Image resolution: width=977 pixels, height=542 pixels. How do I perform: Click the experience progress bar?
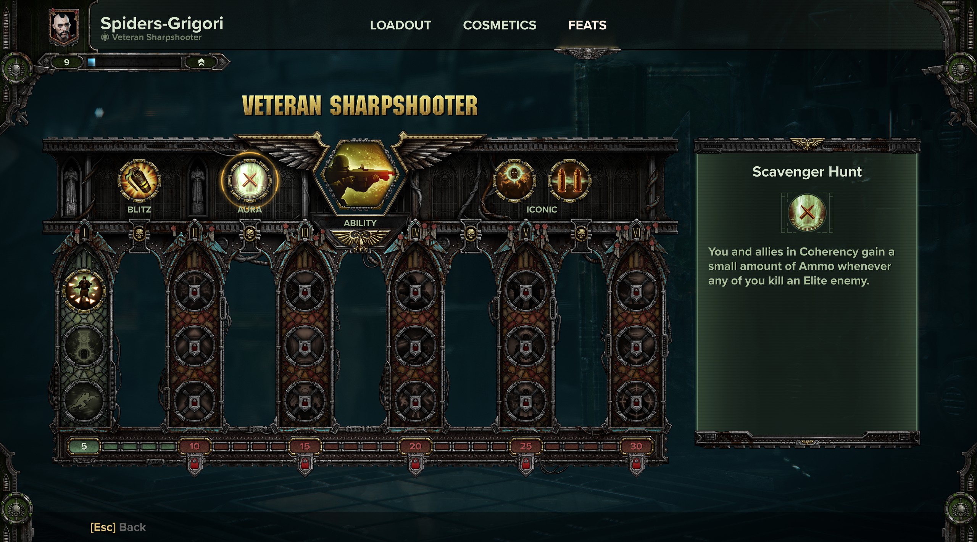(134, 62)
